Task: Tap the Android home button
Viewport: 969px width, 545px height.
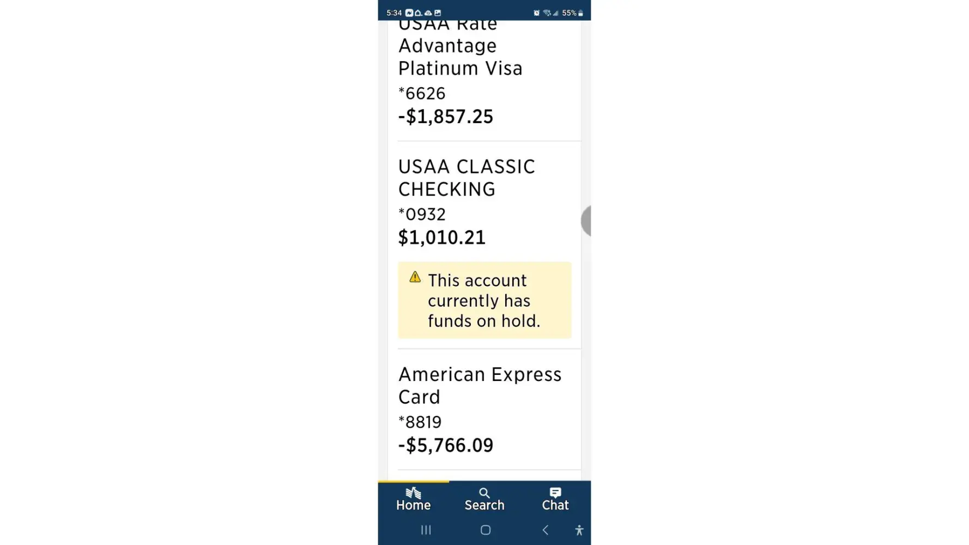Action: (485, 530)
